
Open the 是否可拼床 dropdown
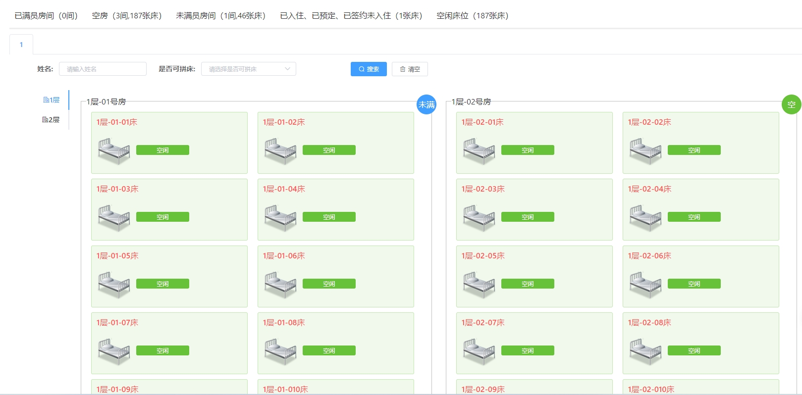click(248, 69)
